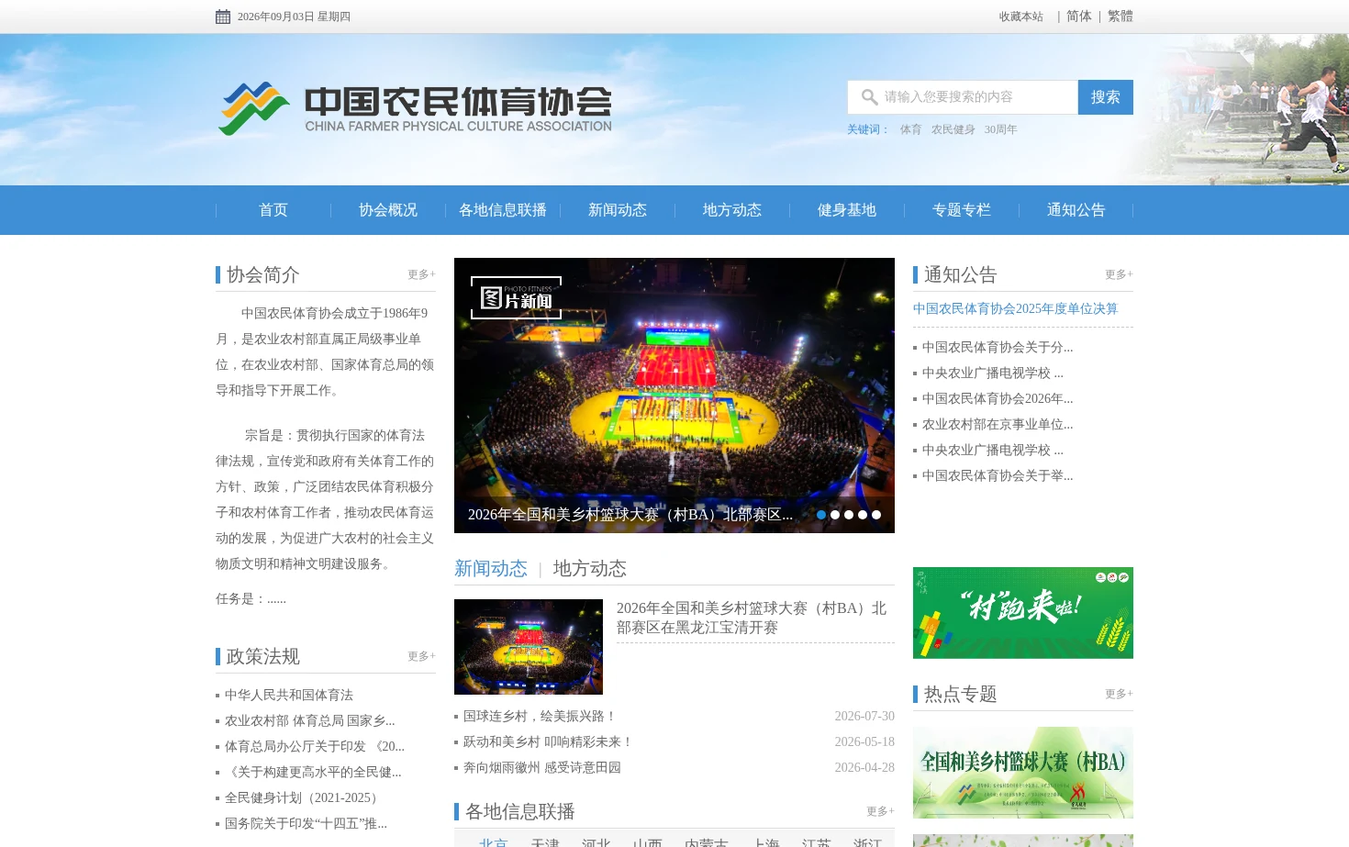Select the fifth carousel dot
1349x847 pixels.
click(x=876, y=515)
